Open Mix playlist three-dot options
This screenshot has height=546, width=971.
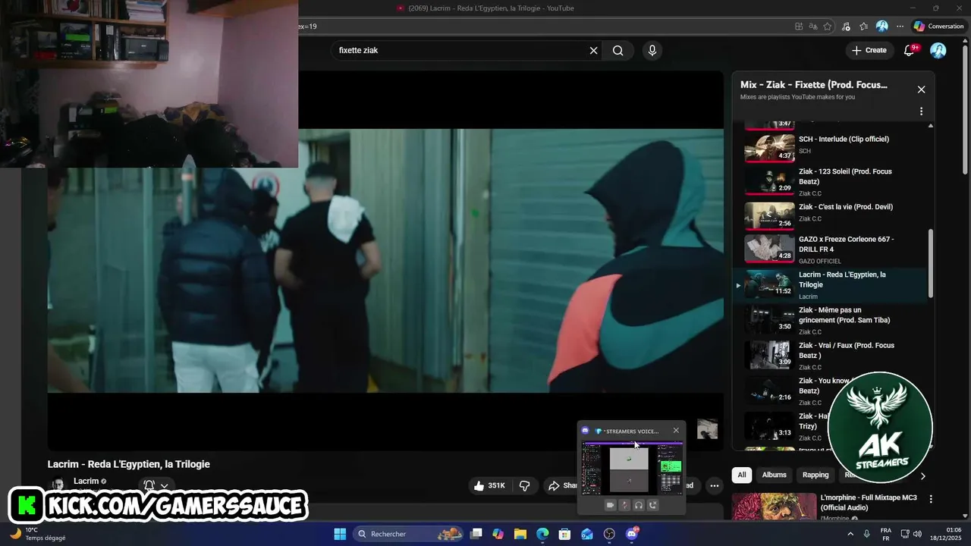click(921, 111)
